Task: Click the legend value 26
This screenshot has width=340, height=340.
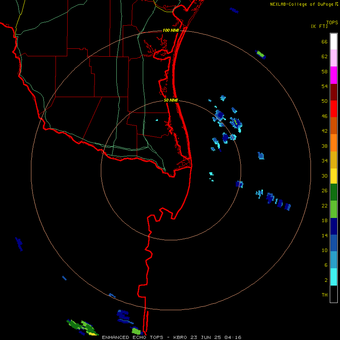Action: [x=325, y=191]
